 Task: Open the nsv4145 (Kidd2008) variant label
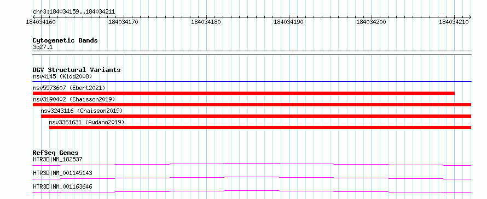click(x=62, y=76)
